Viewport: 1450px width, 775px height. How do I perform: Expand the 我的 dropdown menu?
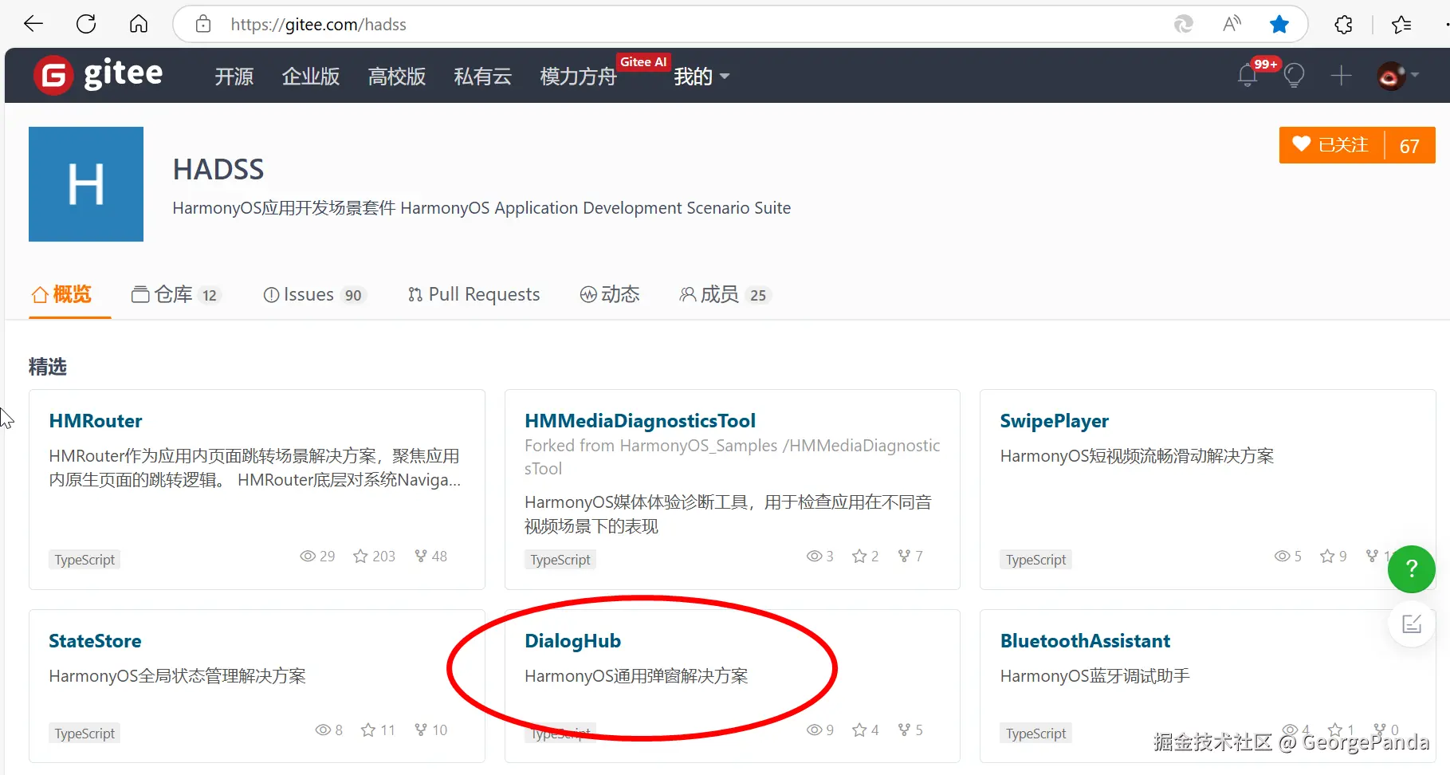tap(701, 77)
